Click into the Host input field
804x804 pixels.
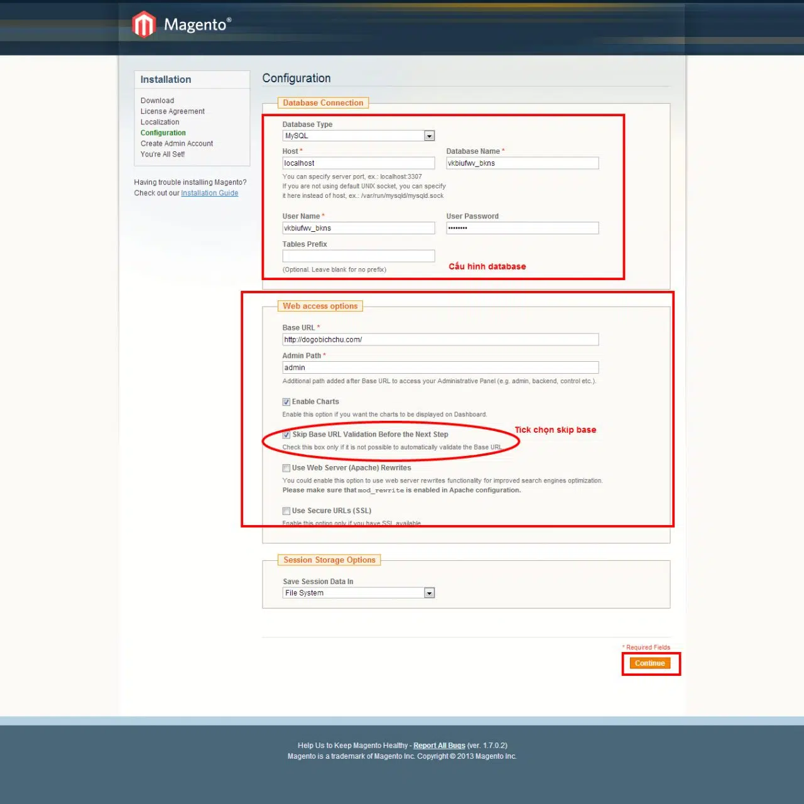(x=358, y=163)
